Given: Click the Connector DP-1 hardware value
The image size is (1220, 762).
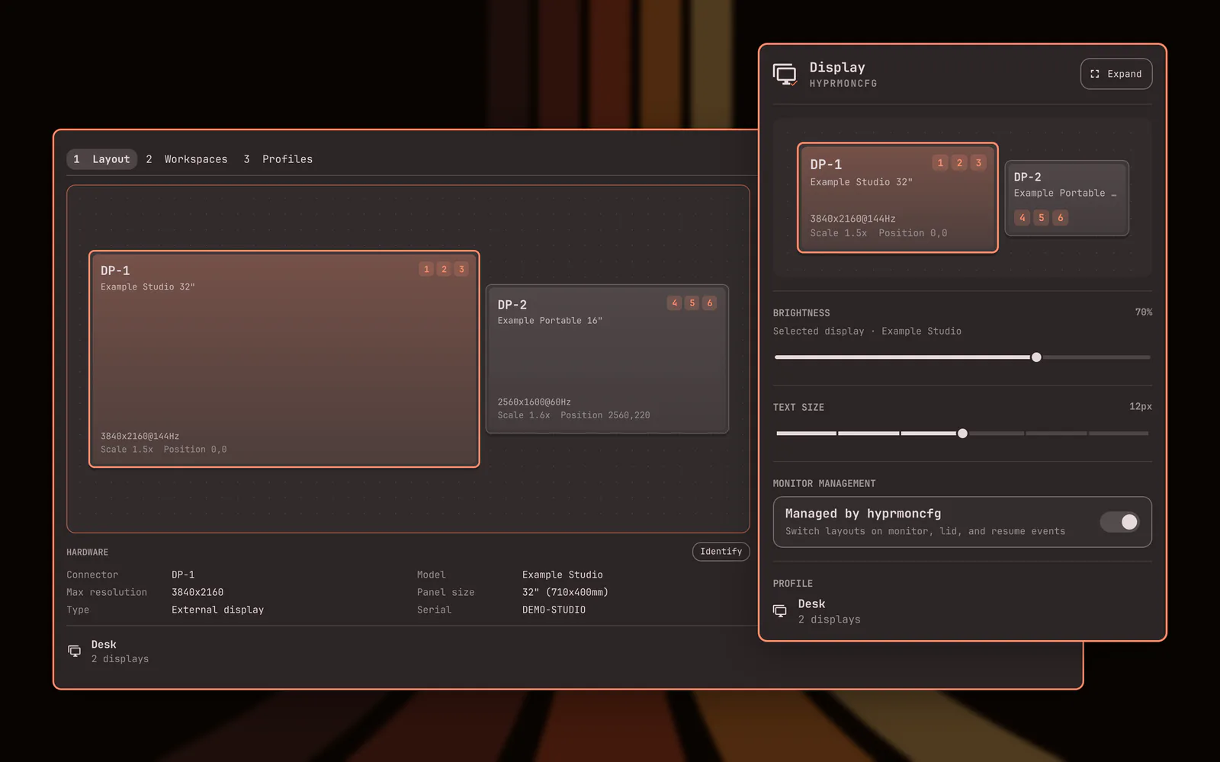Looking at the screenshot, I should pyautogui.click(x=183, y=575).
